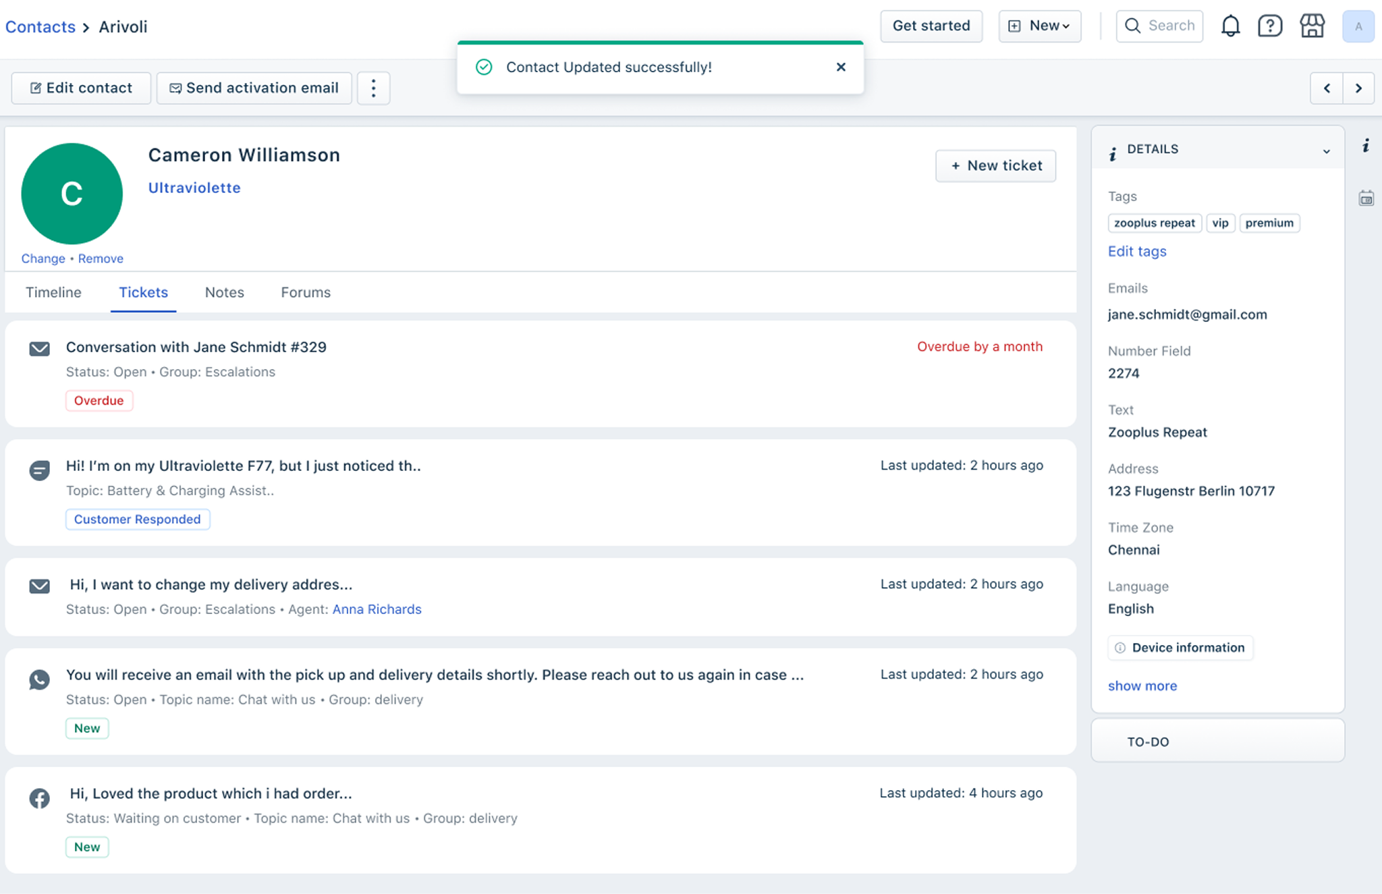Collapse the Details panel chevron
This screenshot has height=894, width=1382.
tap(1326, 151)
